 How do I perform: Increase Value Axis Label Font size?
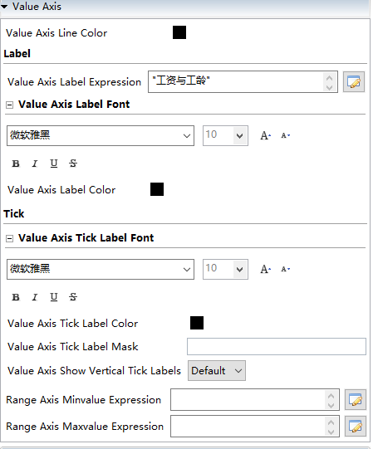pos(265,135)
